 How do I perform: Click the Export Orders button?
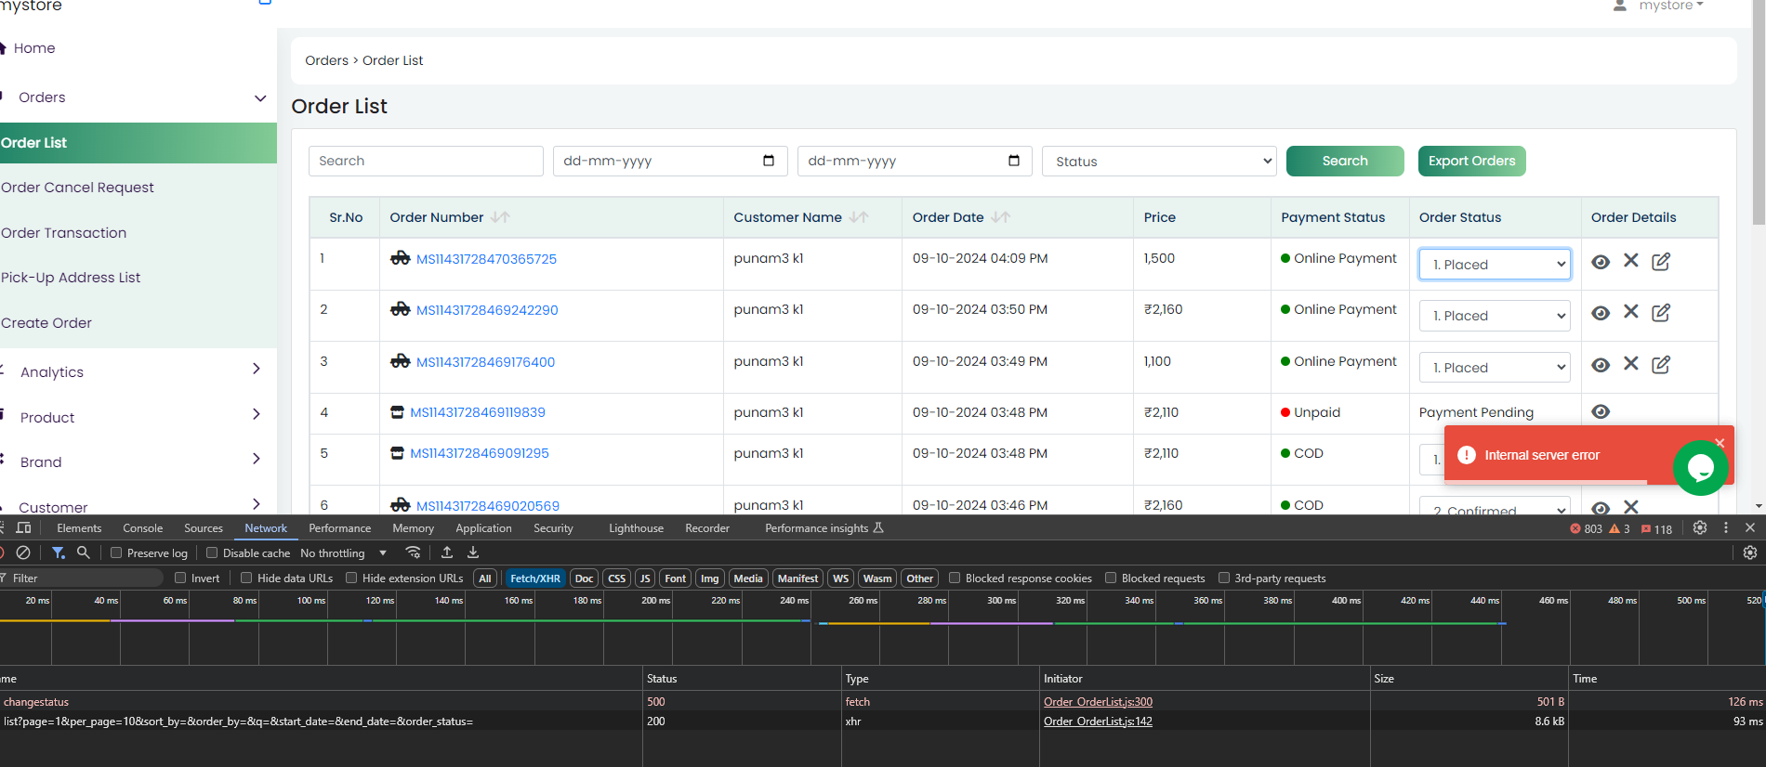(x=1471, y=161)
